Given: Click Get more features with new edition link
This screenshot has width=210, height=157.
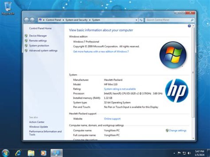Looking at the screenshot, I should click(x=101, y=52).
